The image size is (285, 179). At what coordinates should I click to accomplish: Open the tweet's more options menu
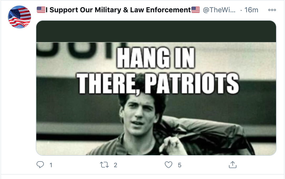(272, 10)
